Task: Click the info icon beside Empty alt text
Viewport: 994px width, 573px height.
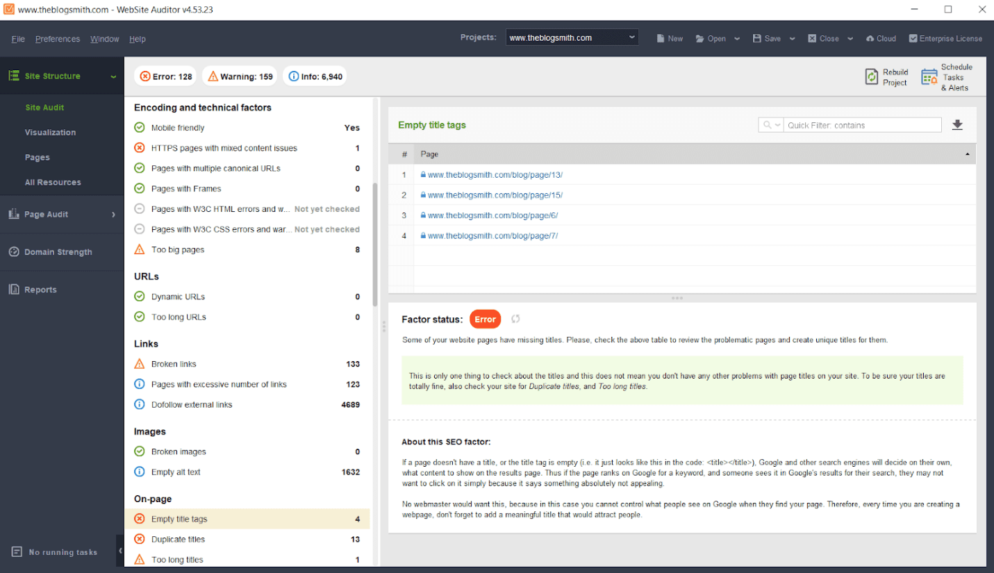Action: (139, 472)
